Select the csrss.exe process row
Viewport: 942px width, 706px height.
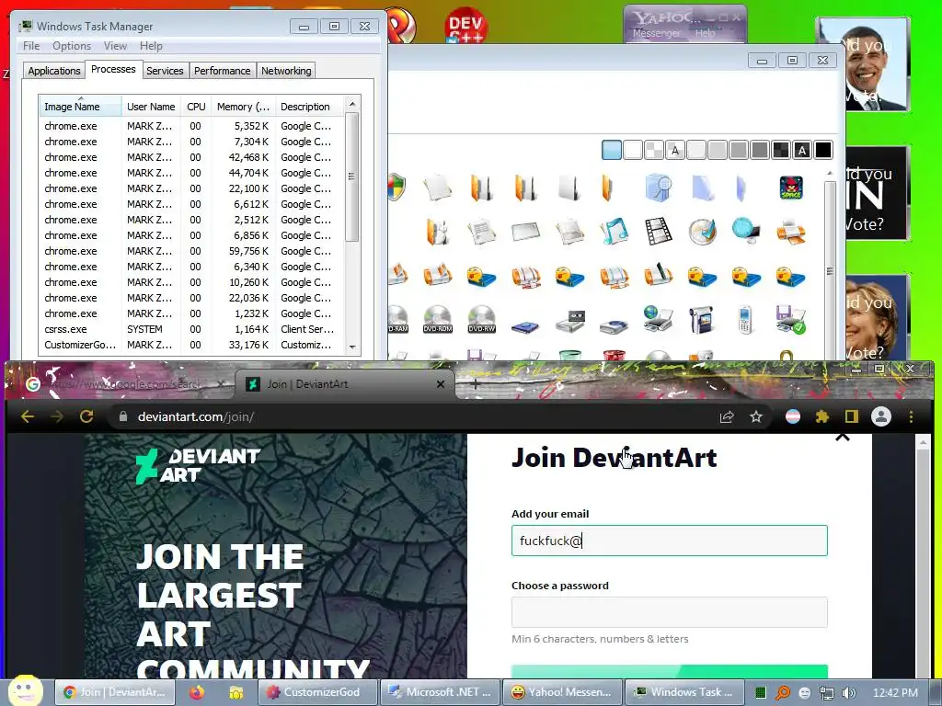pyautogui.click(x=192, y=329)
